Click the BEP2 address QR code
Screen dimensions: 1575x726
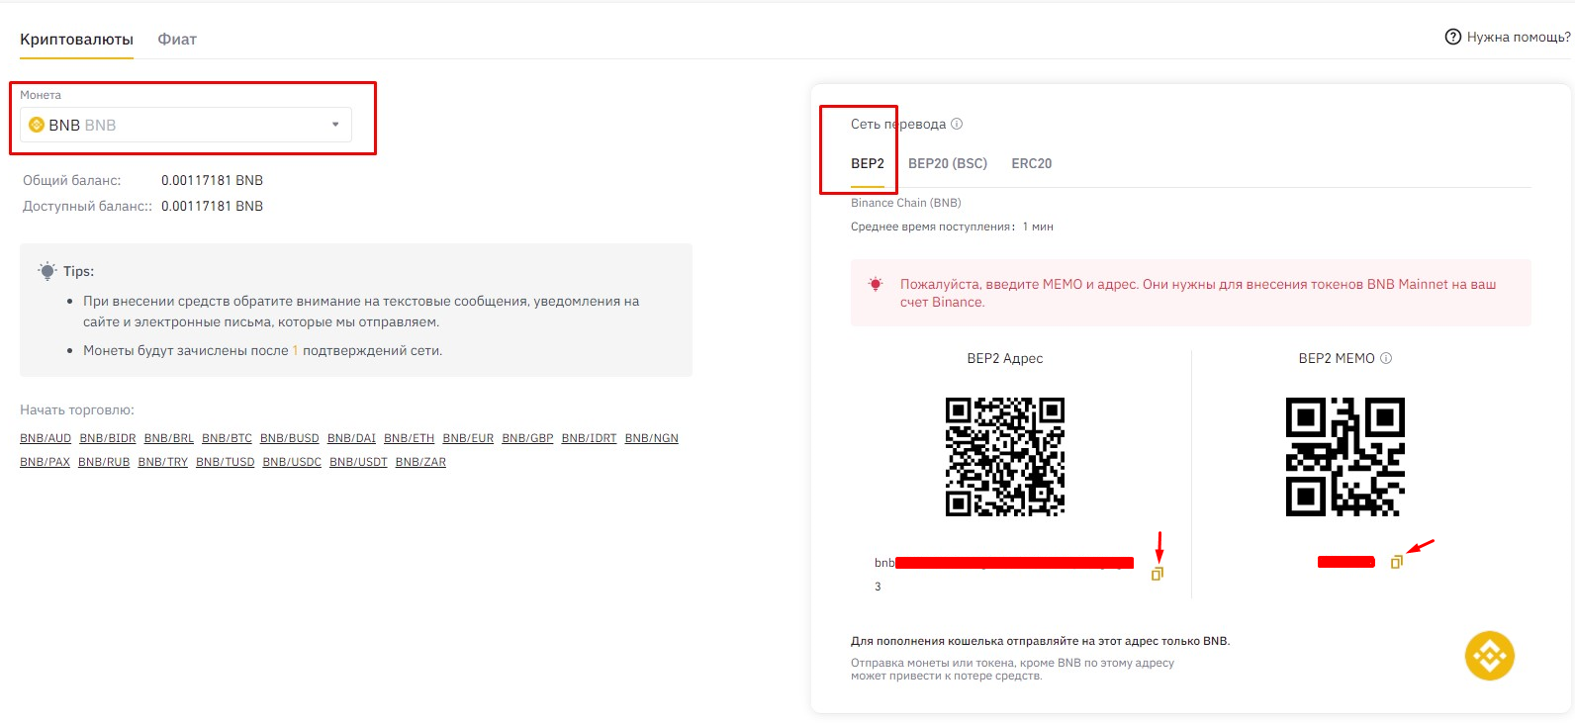[1005, 457]
